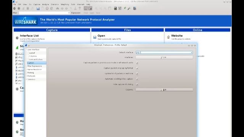Toggle capture packets in pcap-ng format checkbox

point(137,68)
